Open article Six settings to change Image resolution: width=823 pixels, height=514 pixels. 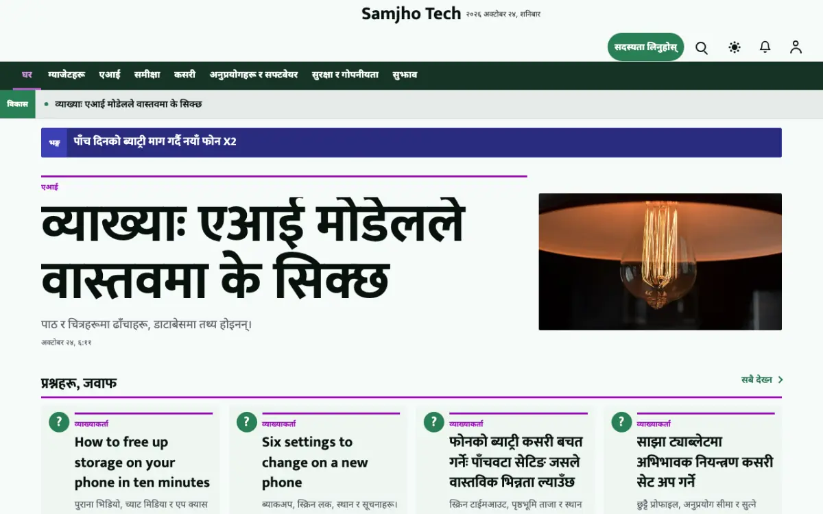315,463
